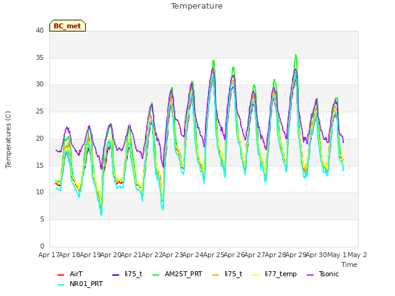Click the Apr 25 x-axis tick label
The width and height of the screenshot is (395, 296).
[214, 255]
